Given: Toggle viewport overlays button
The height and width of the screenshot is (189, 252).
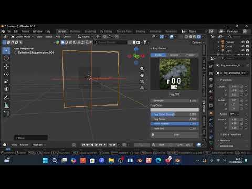Looking at the screenshot, I should (x=172, y=37).
